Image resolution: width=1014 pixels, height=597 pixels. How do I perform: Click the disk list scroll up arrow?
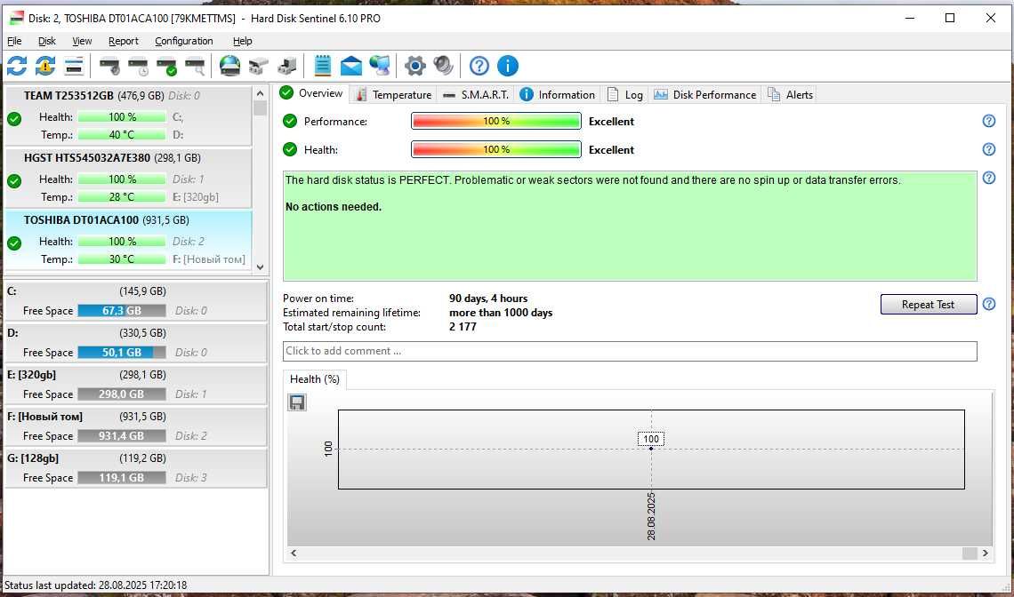tap(260, 93)
